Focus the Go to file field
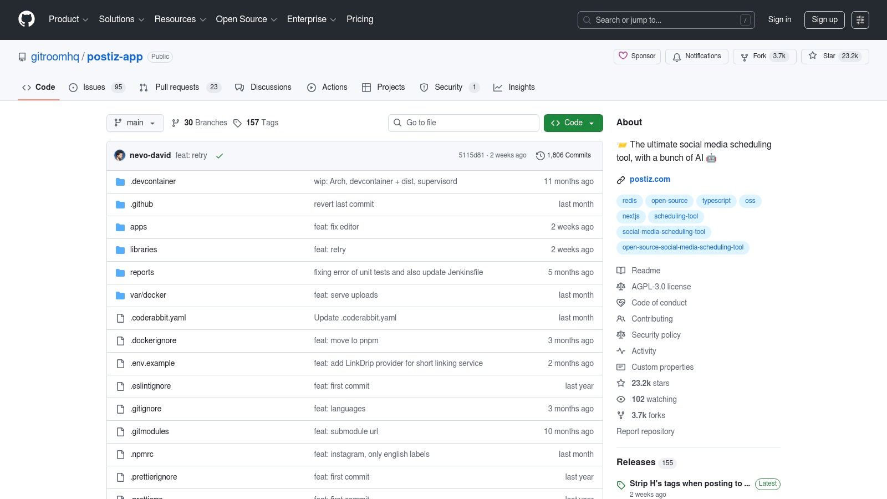 pyautogui.click(x=463, y=123)
